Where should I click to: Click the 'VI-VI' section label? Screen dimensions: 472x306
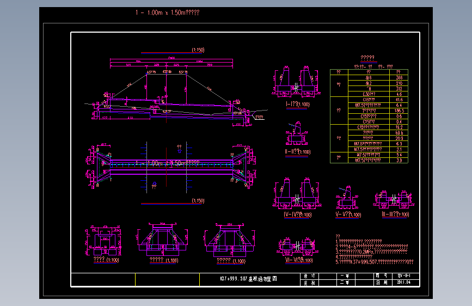coord(299,260)
